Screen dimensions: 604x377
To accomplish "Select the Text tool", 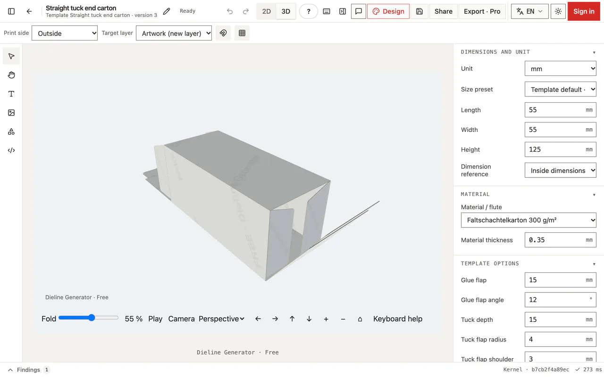I will (11, 94).
